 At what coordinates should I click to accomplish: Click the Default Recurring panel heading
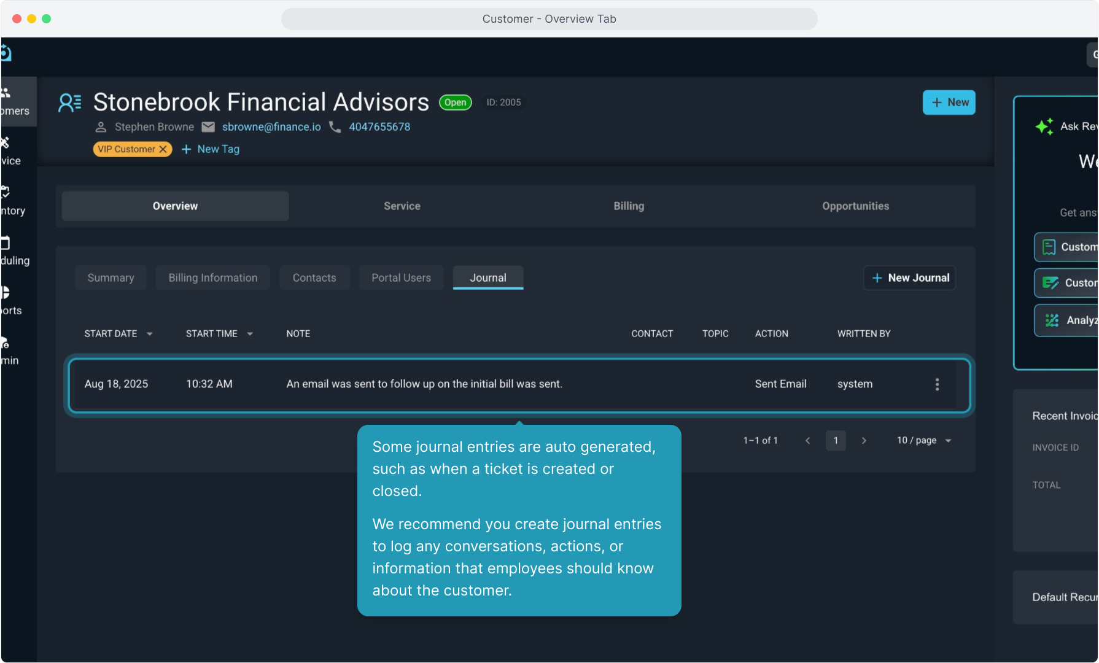pos(1065,597)
